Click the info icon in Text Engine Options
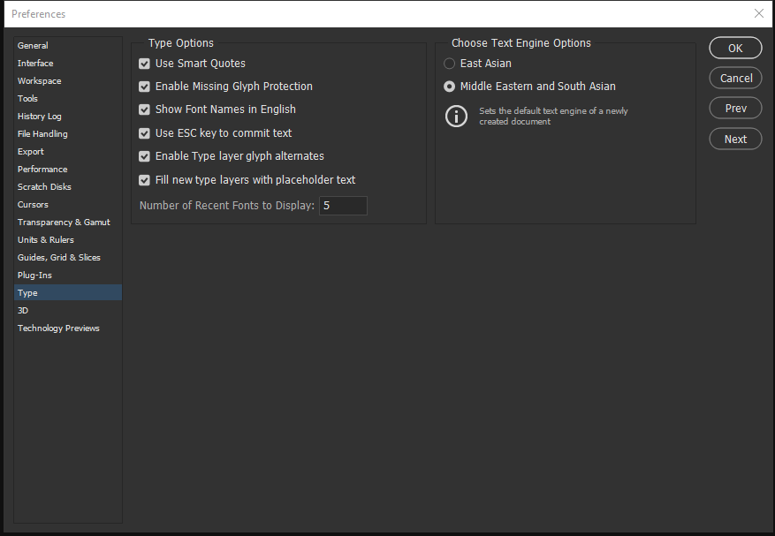The image size is (775, 536). point(456,116)
